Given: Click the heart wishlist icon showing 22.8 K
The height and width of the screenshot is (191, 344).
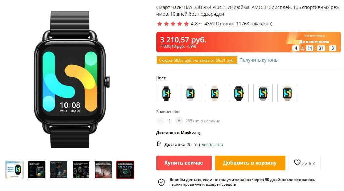Looking at the screenshot, I should click(297, 163).
